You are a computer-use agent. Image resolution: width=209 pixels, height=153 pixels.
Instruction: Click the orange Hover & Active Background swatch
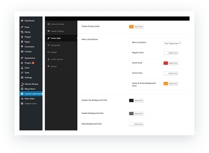(166, 84)
